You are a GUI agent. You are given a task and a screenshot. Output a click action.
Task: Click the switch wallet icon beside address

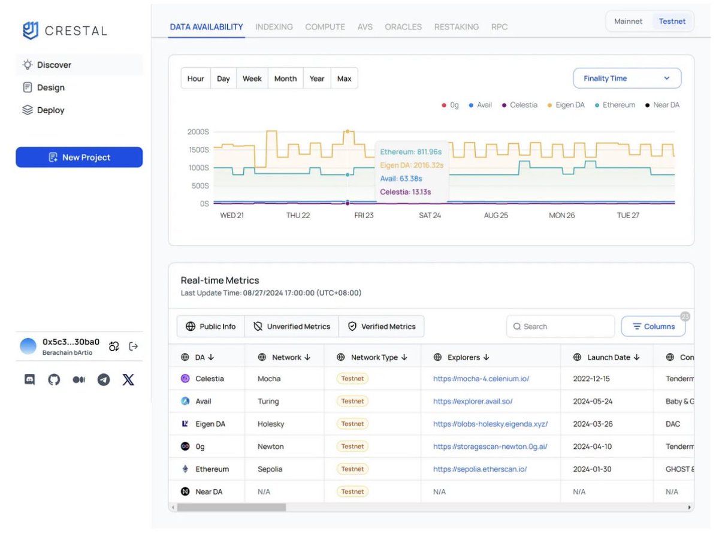[x=114, y=346]
